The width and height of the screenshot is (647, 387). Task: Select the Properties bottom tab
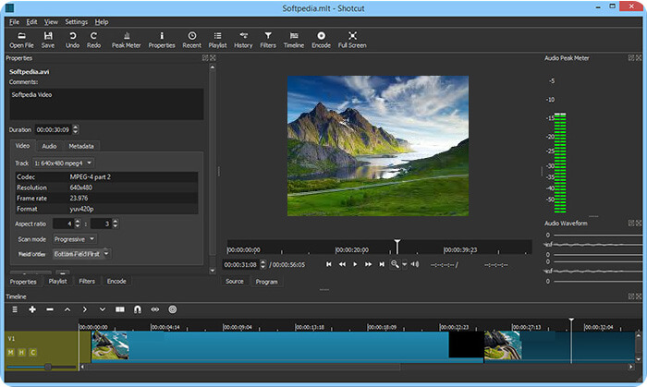click(23, 282)
